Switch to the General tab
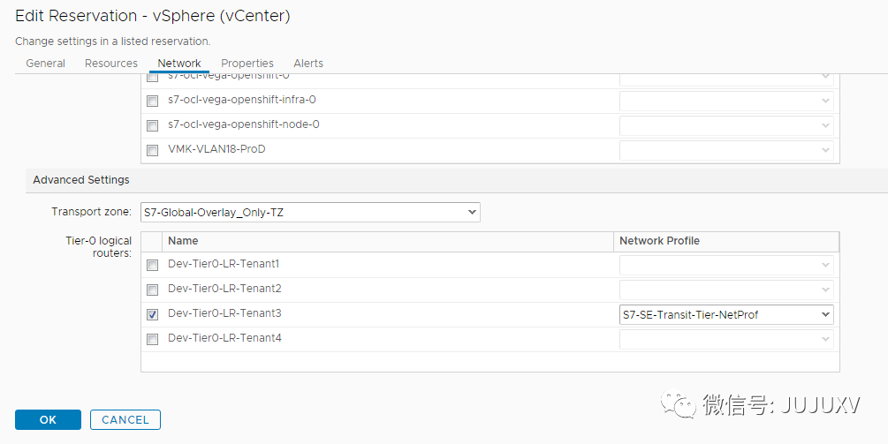888x444 pixels. click(45, 64)
